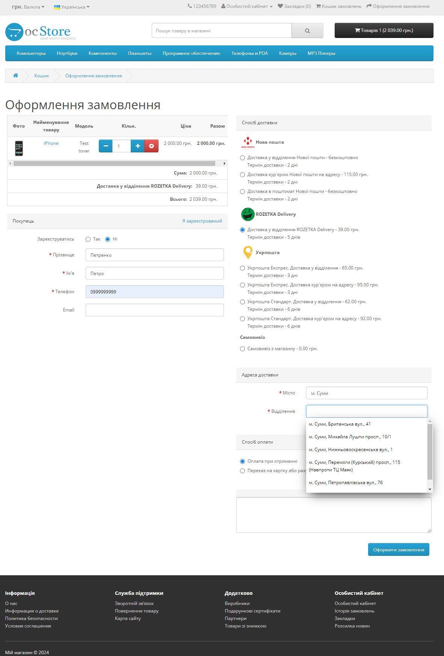Image resolution: width=444 pixels, height=656 pixels.
Task: Select Nova Poshta parcel locker delivery
Action: [x=243, y=191]
